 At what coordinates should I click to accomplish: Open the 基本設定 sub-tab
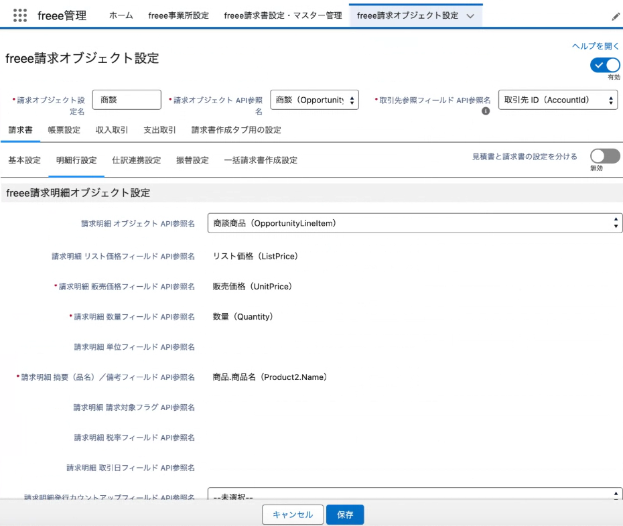pyautogui.click(x=24, y=160)
